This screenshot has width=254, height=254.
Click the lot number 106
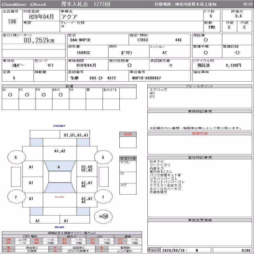(12, 22)
